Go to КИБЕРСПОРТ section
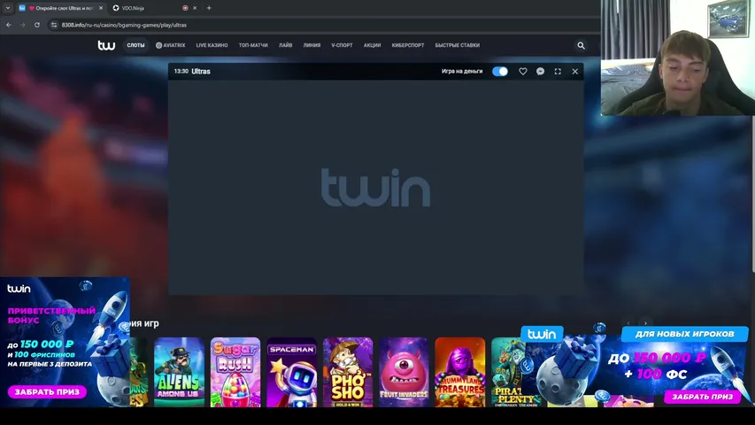 [x=408, y=45]
